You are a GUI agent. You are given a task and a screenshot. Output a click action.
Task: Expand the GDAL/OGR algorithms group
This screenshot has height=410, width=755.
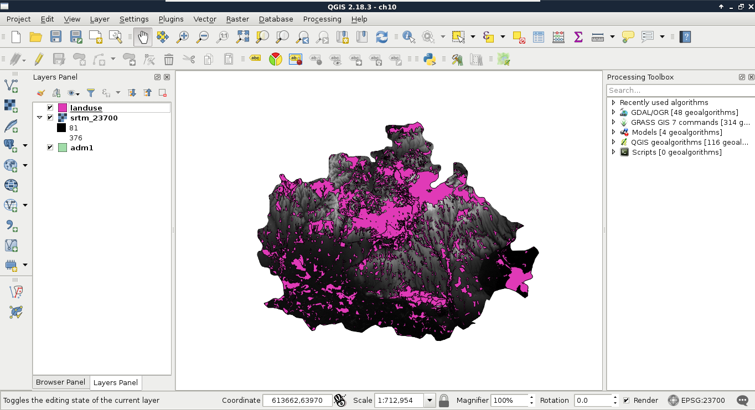tap(613, 112)
